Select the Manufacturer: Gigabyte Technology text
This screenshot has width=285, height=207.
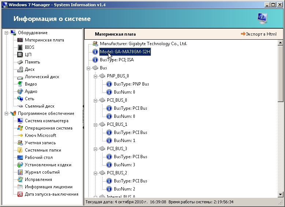pyautogui.click(x=143, y=44)
